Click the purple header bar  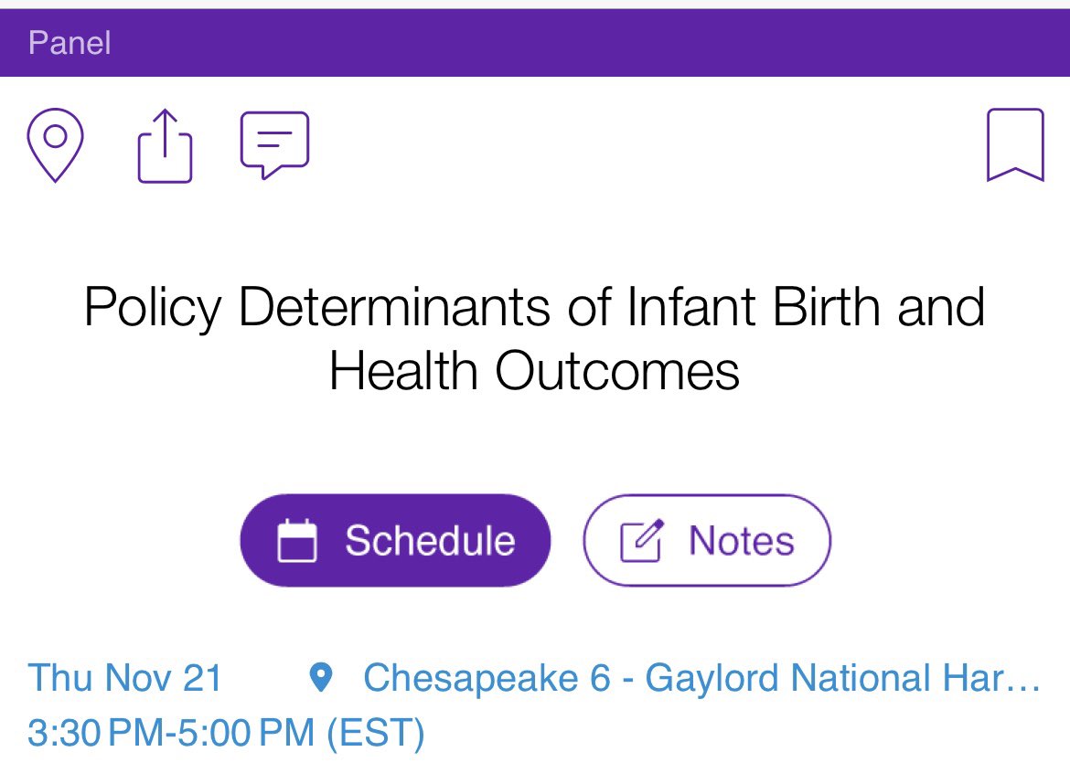535,43
